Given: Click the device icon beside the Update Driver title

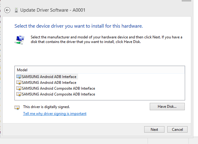Looking at the screenshot, I should [x=16, y=10].
